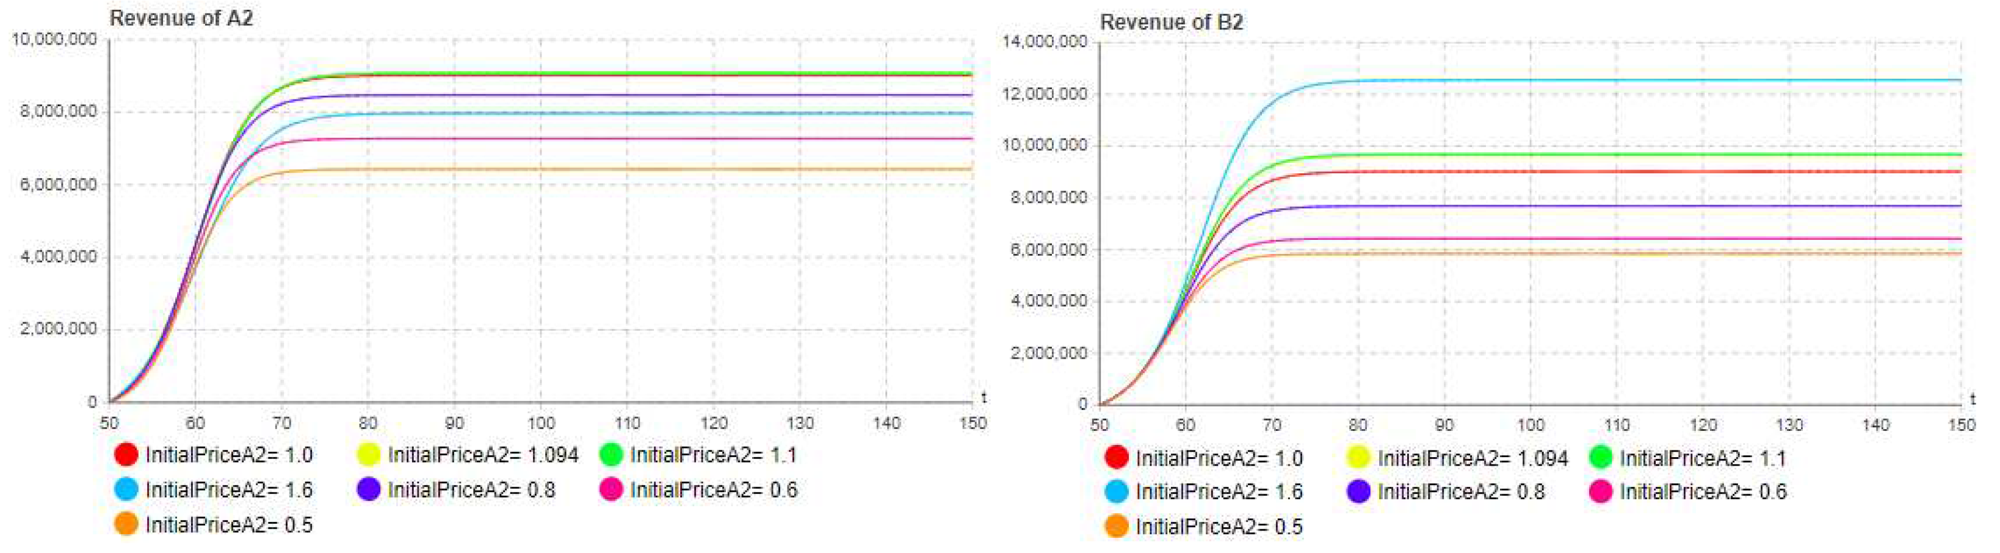Click pink 0.6 legend dot in A2 chart

point(611,490)
